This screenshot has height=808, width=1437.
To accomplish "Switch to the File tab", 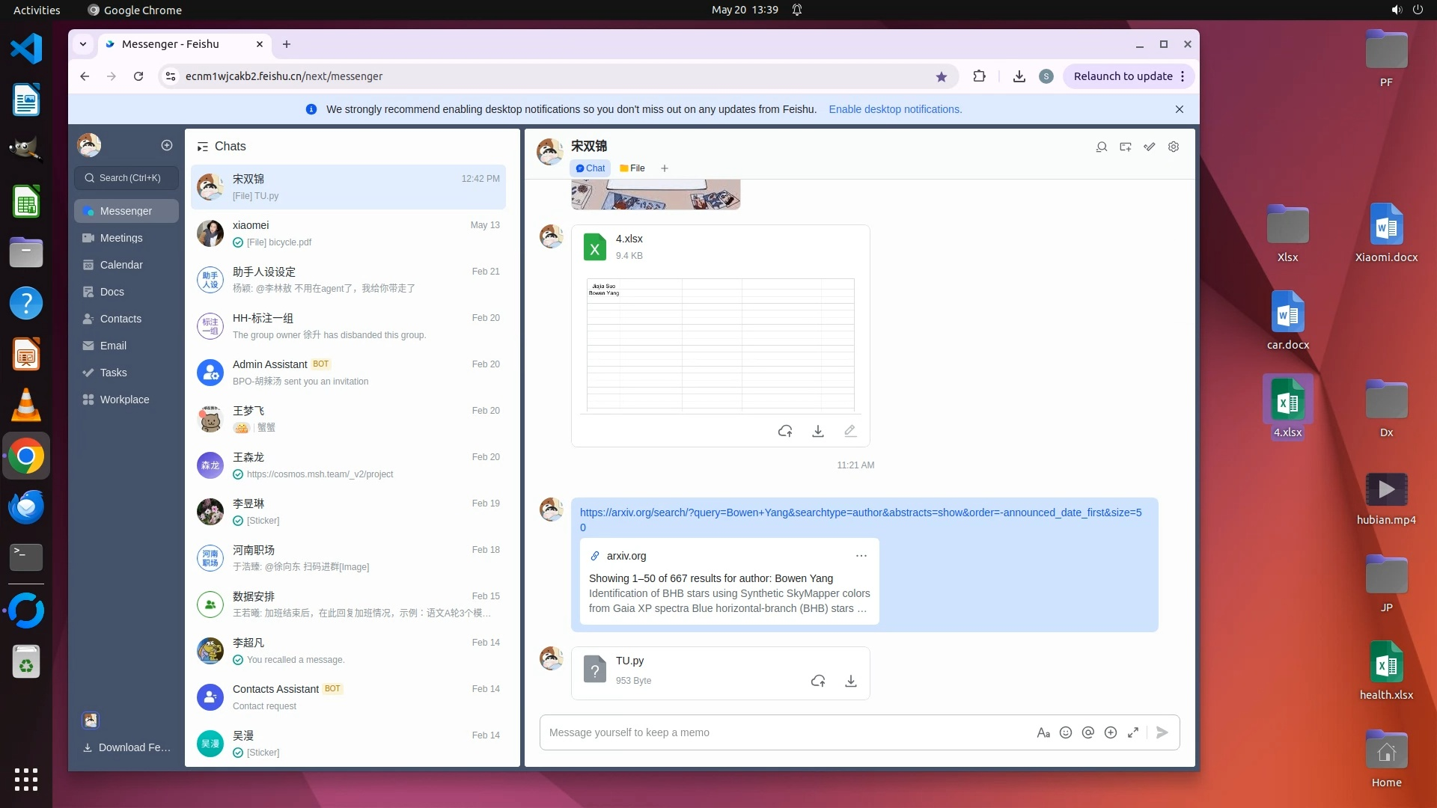I will pos(632,168).
